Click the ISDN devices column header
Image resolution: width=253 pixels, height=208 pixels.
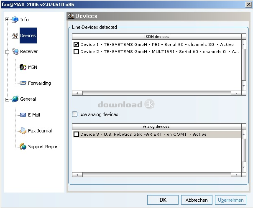[156, 37]
